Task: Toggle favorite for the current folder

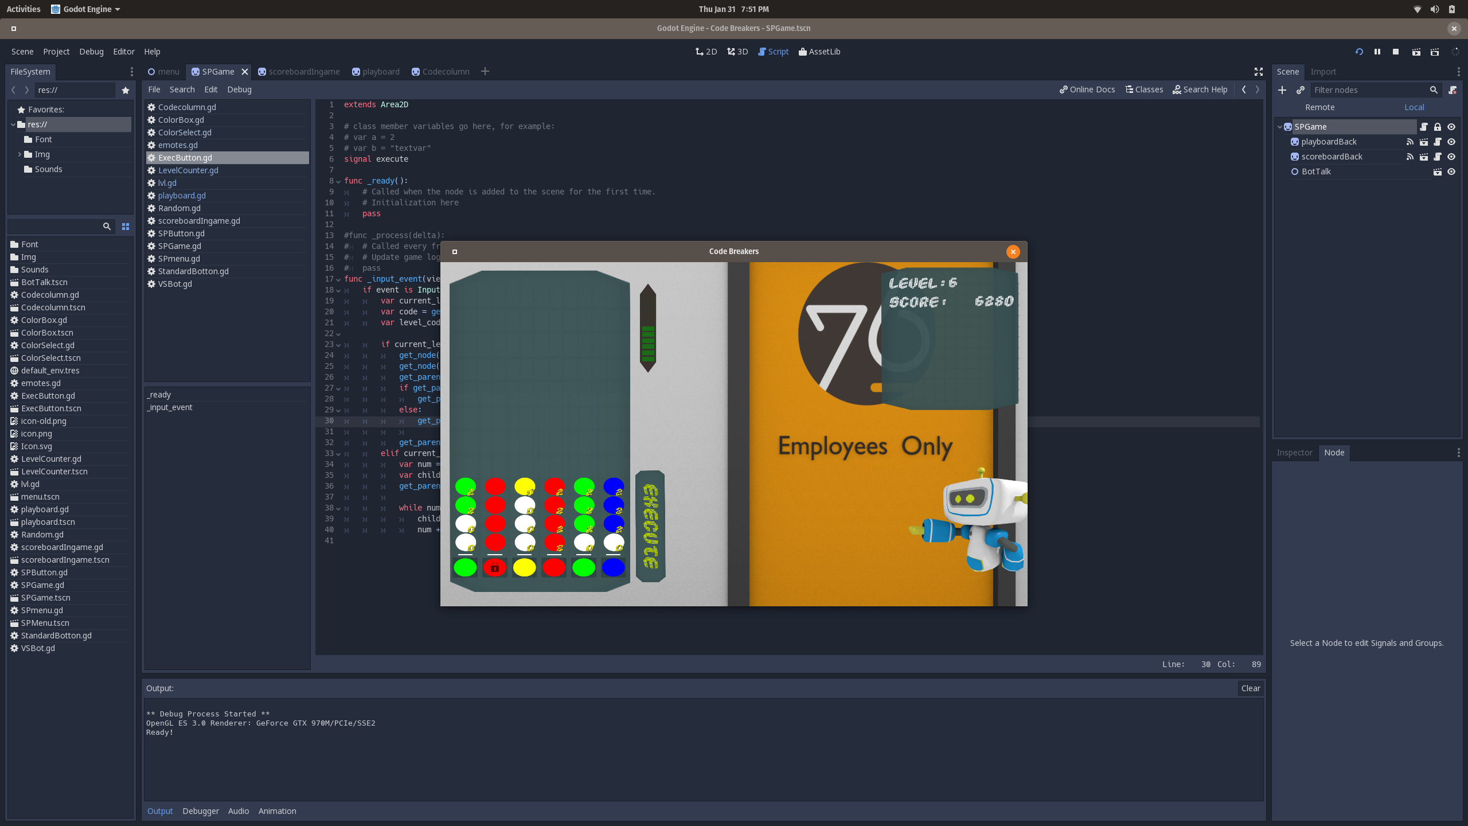Action: click(126, 90)
